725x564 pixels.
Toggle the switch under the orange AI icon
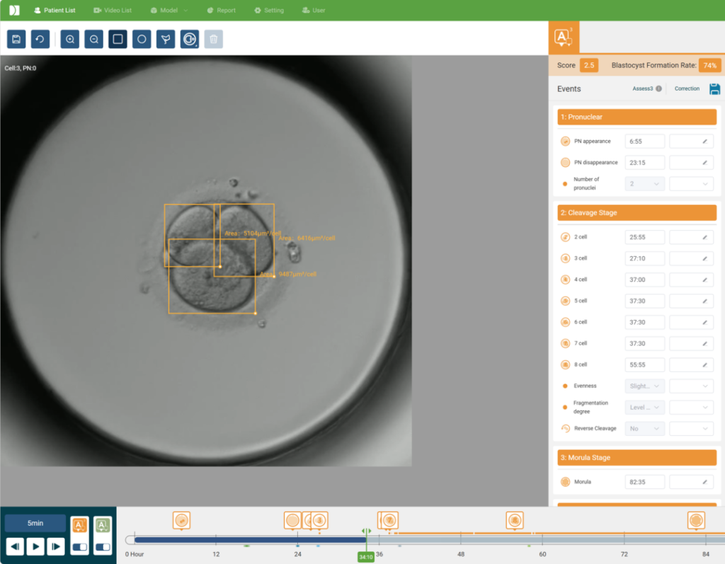80,546
